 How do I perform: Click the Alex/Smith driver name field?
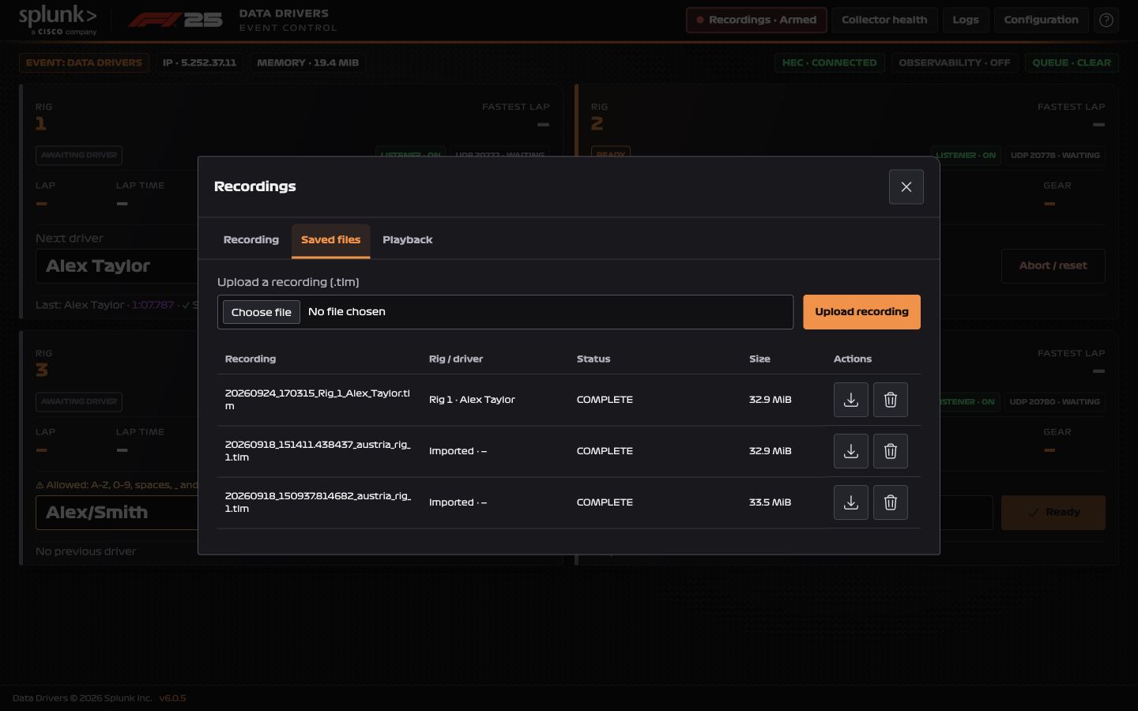117,513
